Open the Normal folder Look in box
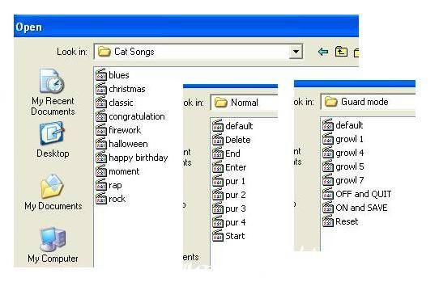Viewport: 439px width, 303px height. click(x=244, y=103)
